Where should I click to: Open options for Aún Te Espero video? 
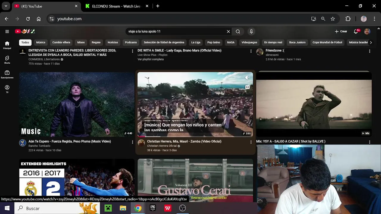tap(132, 142)
